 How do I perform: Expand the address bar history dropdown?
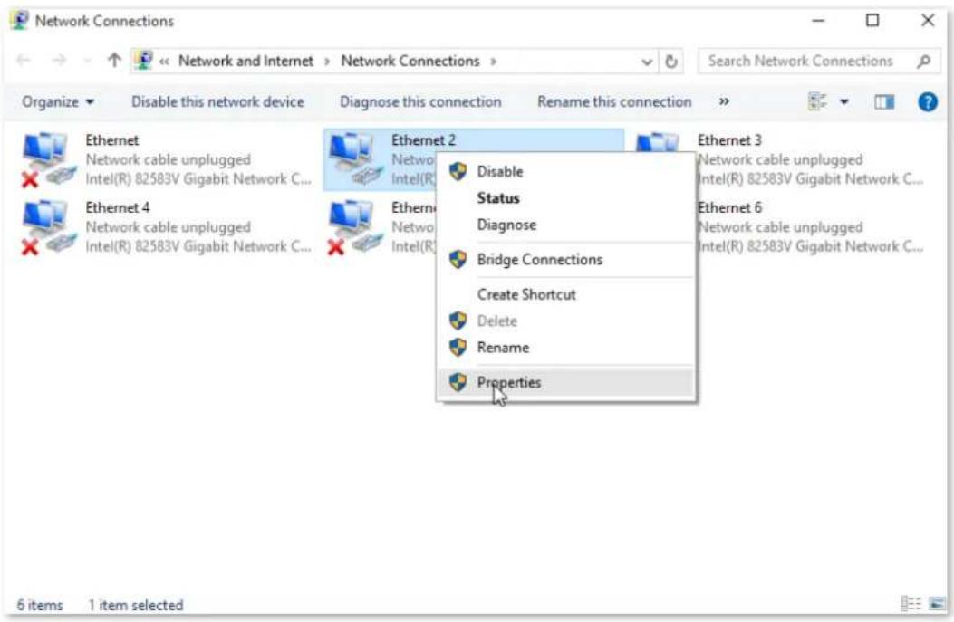click(646, 62)
